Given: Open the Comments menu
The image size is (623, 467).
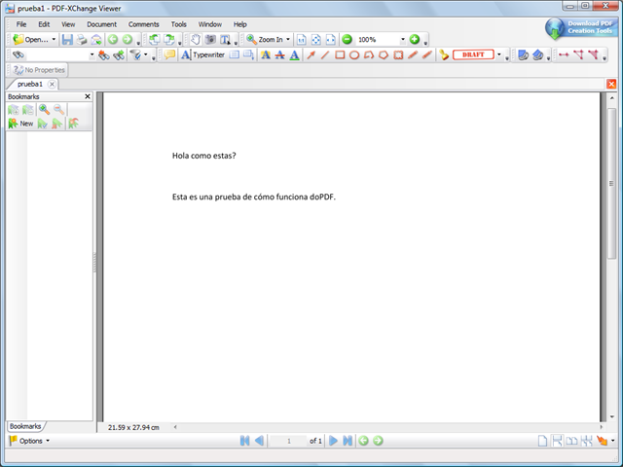Looking at the screenshot, I should [x=143, y=24].
